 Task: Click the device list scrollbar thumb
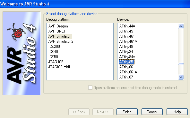[x=181, y=64]
